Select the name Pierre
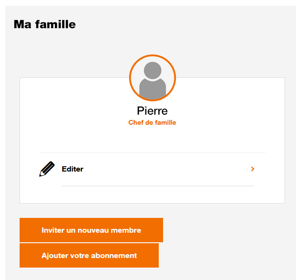The image size is (296, 280). pos(152,111)
